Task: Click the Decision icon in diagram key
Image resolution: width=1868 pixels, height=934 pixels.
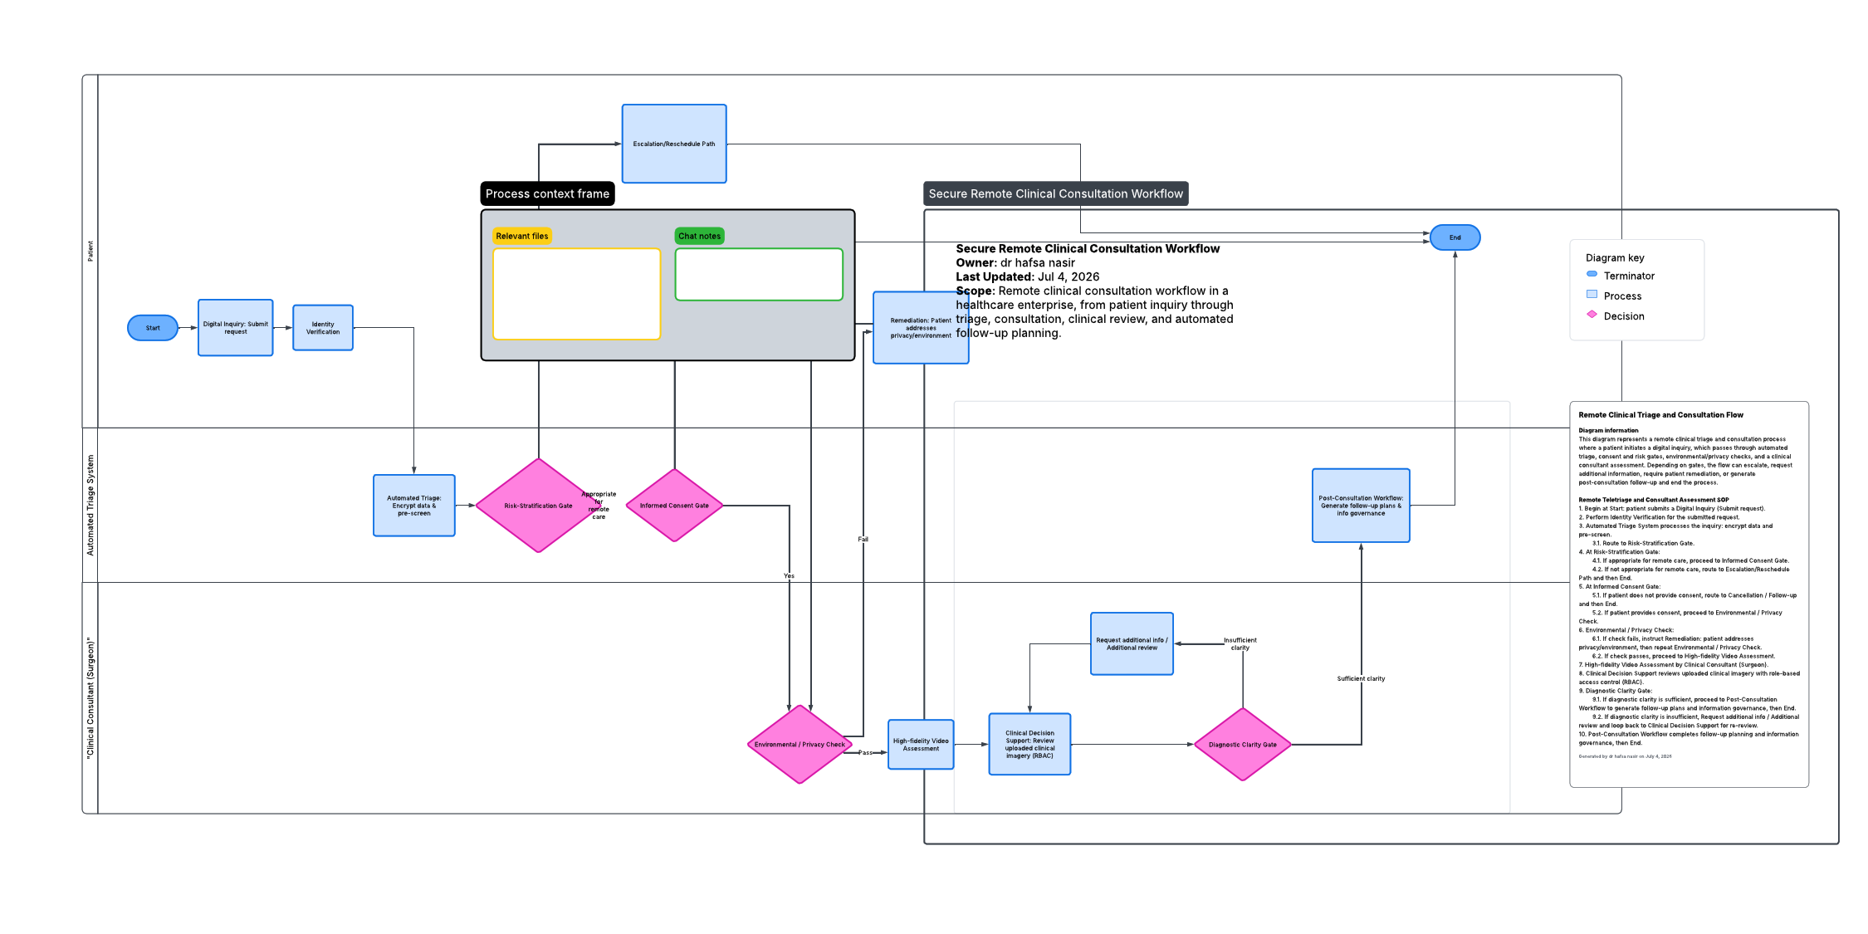Action: tap(1592, 314)
